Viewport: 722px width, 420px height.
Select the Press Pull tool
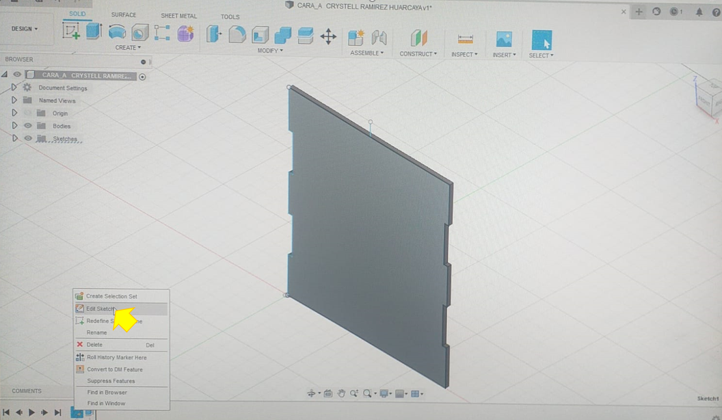coord(214,34)
